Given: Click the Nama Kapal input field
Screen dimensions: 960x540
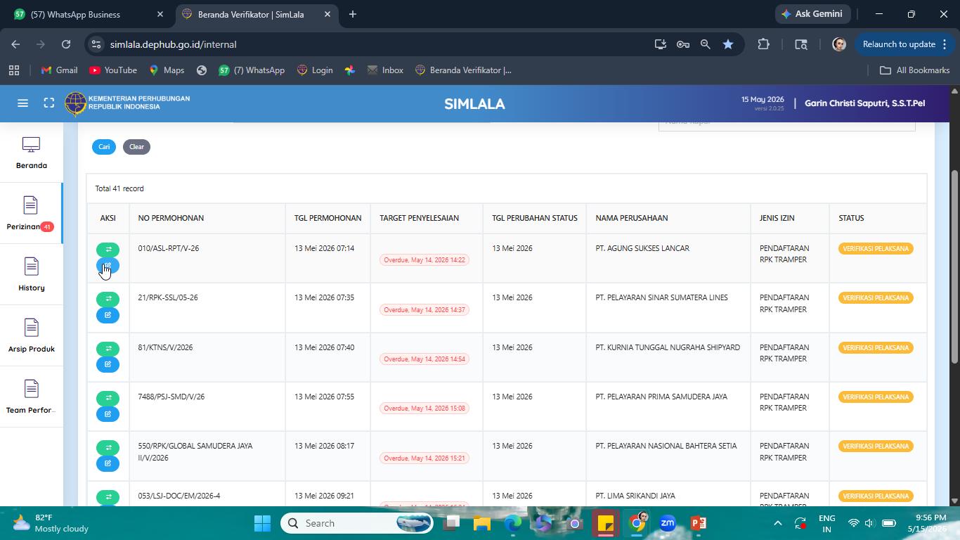Looking at the screenshot, I should [x=786, y=124].
